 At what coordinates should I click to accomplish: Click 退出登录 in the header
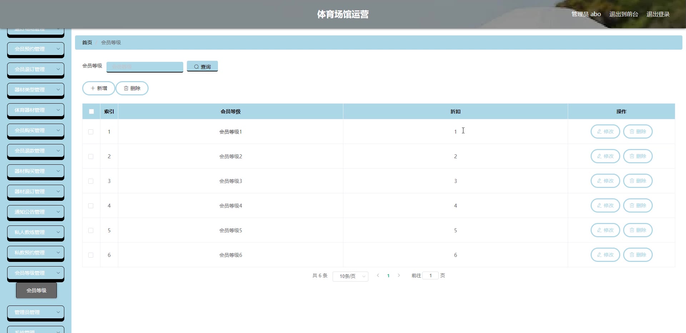658,14
